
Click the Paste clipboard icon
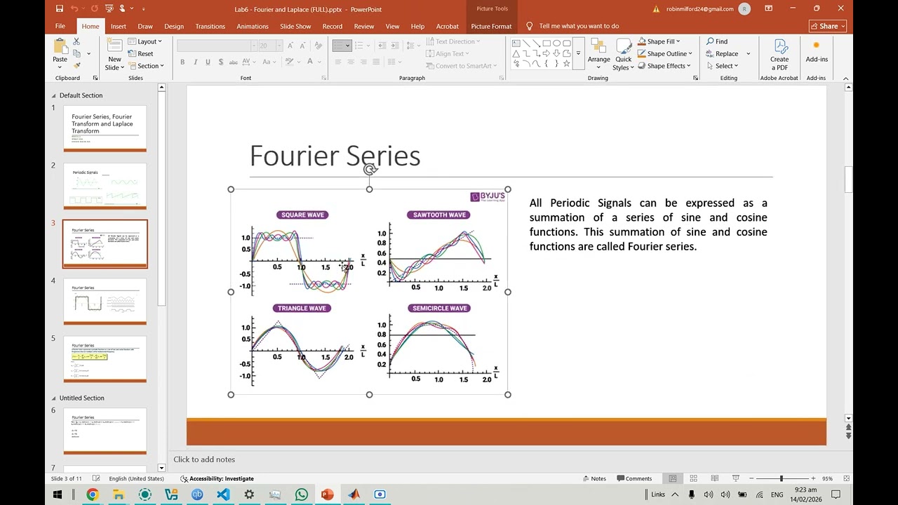pyautogui.click(x=60, y=47)
